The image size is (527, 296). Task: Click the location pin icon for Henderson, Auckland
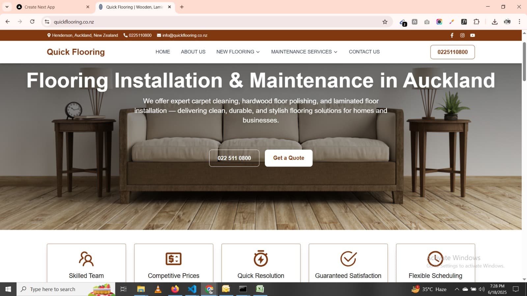tap(49, 35)
